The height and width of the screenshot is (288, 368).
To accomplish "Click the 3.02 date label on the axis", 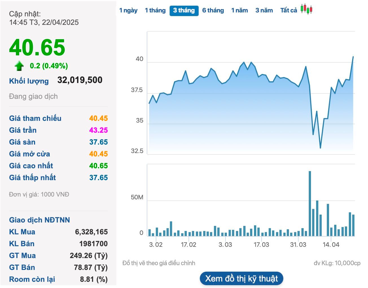I will pyautogui.click(x=156, y=245).
